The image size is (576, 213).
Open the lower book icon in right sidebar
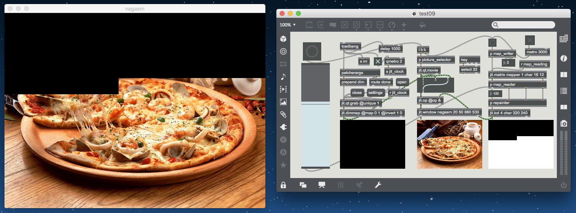pos(564,107)
